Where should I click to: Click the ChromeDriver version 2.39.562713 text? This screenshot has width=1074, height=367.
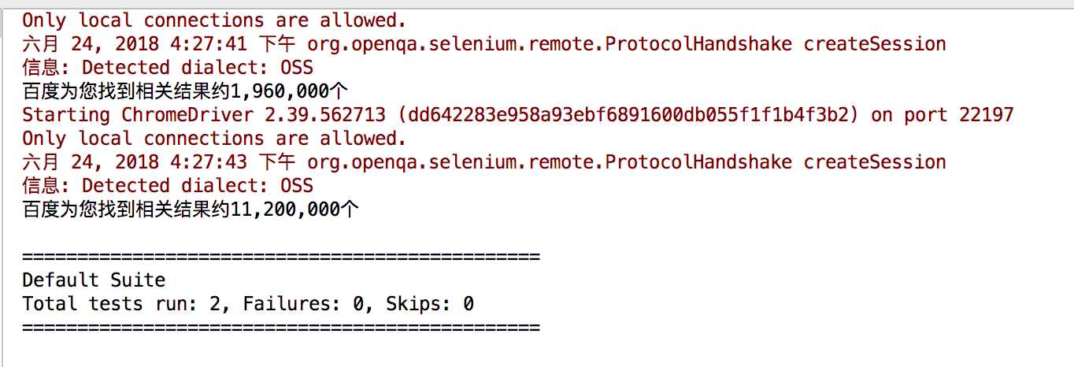tap(318, 115)
